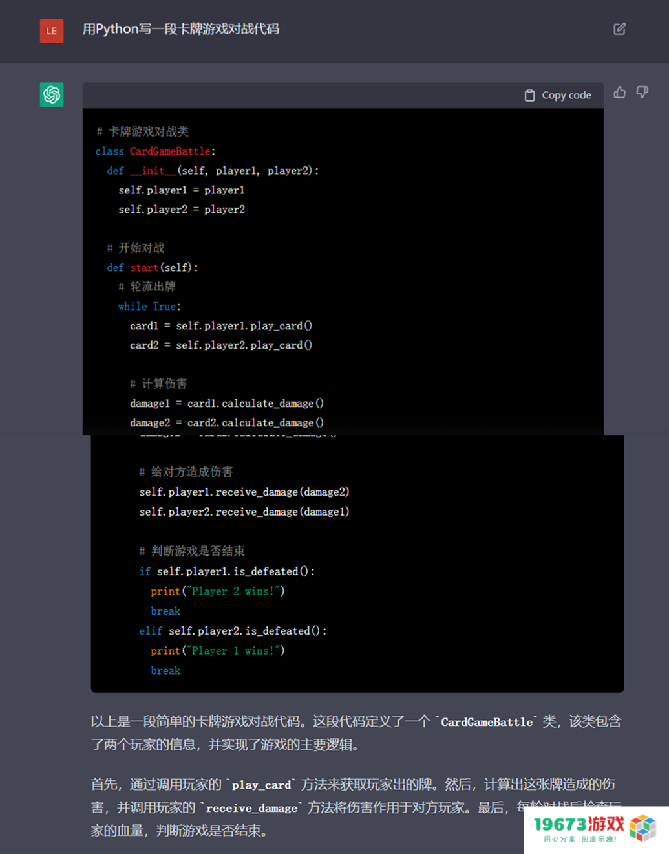Screen dimensions: 669x854
Task: Click the while True code line
Action: click(x=149, y=307)
